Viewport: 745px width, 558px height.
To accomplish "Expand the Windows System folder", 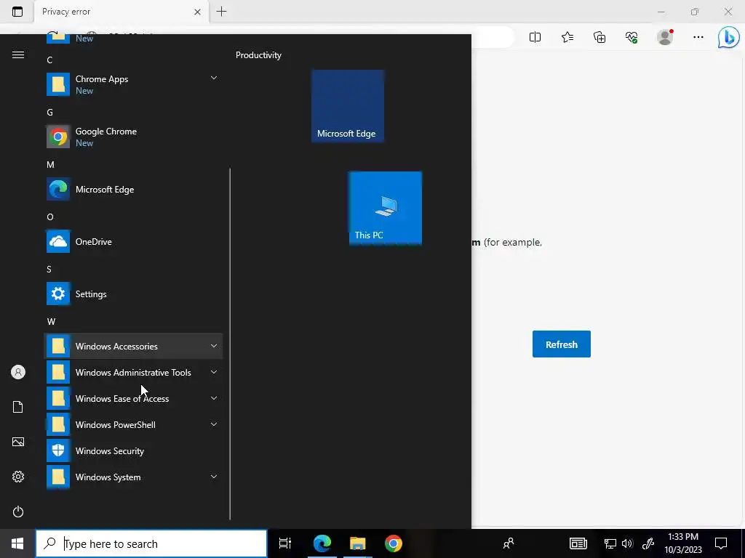I will tap(134, 477).
